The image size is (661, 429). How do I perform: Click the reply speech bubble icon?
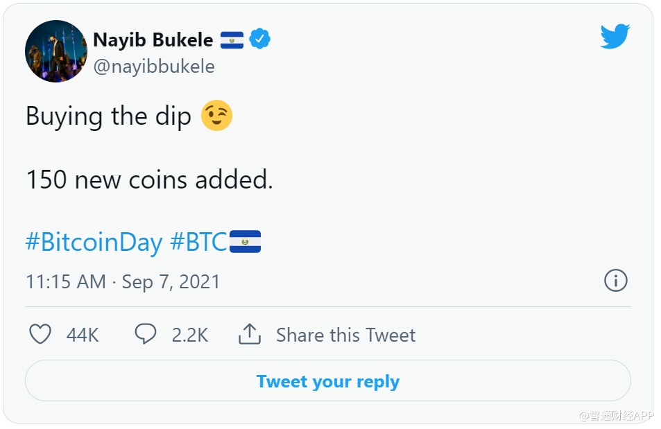click(145, 335)
